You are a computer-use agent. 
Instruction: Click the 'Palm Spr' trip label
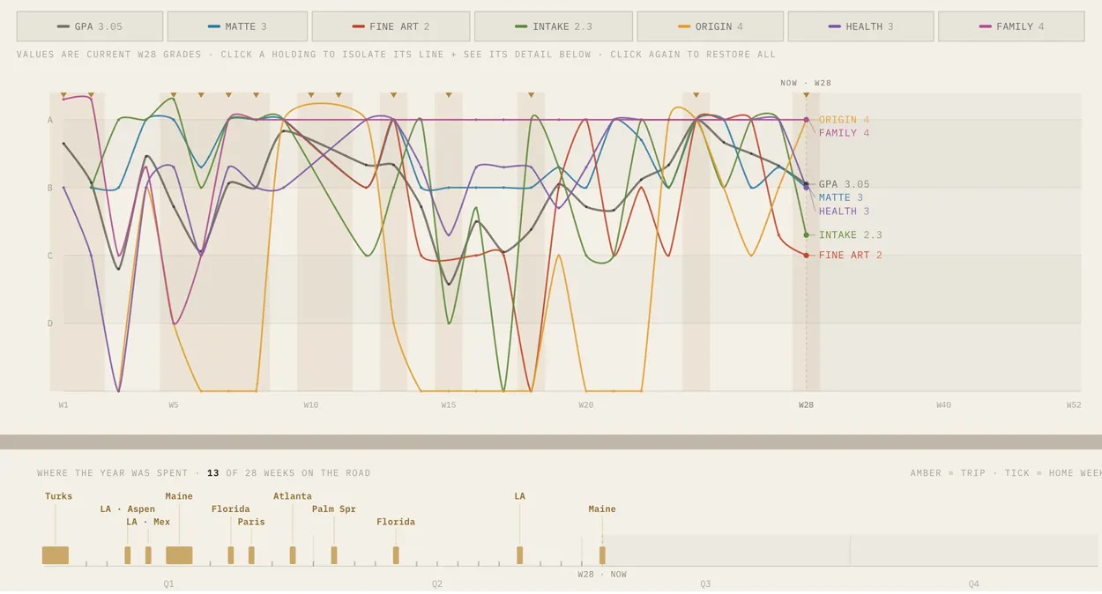(334, 509)
